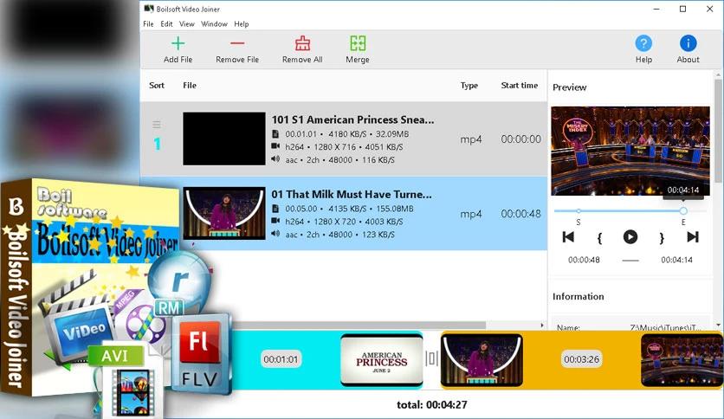Screen dimensions: 724x419
Task: Click the video camera icon of American Princess row
Action: [275, 146]
